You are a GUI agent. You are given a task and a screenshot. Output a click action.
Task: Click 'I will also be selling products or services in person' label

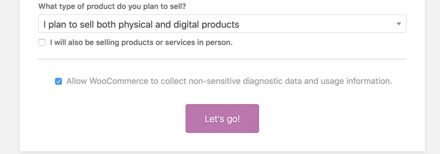(x=141, y=42)
